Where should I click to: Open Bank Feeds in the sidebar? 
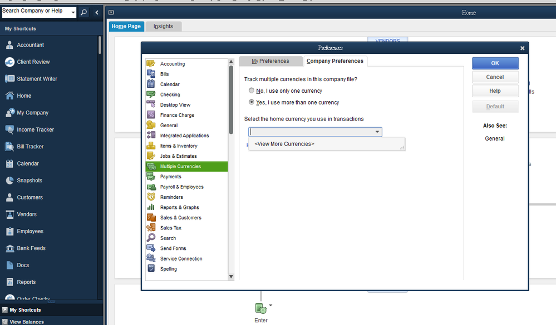coord(9,248)
